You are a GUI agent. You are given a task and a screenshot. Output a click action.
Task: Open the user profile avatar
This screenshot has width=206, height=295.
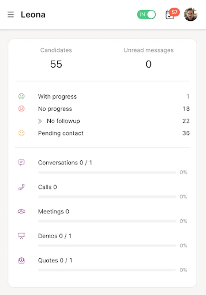(191, 15)
